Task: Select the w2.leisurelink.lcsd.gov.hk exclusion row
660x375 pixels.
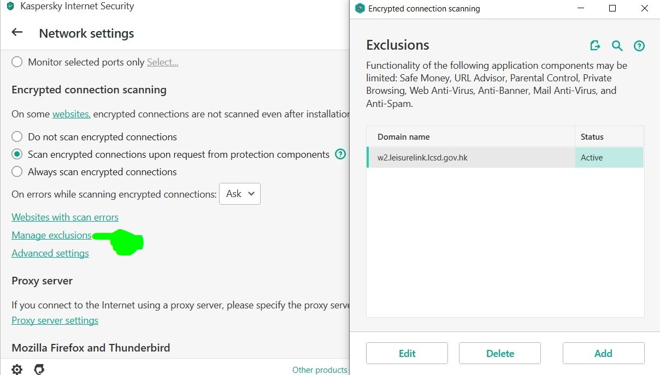Action: click(x=470, y=158)
